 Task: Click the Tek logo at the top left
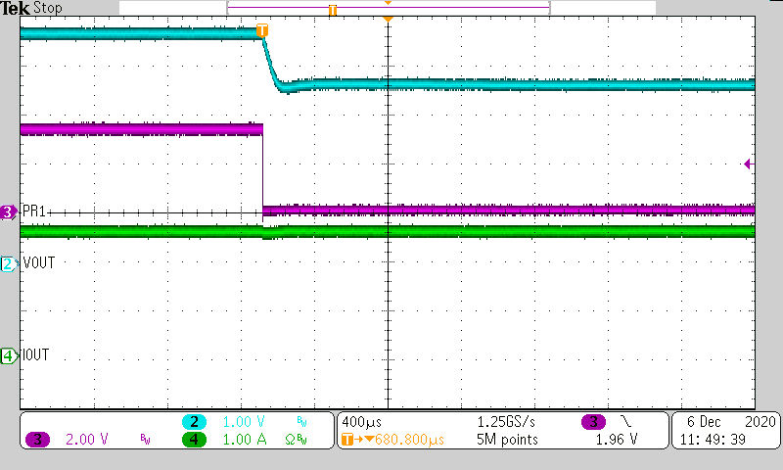(x=15, y=8)
